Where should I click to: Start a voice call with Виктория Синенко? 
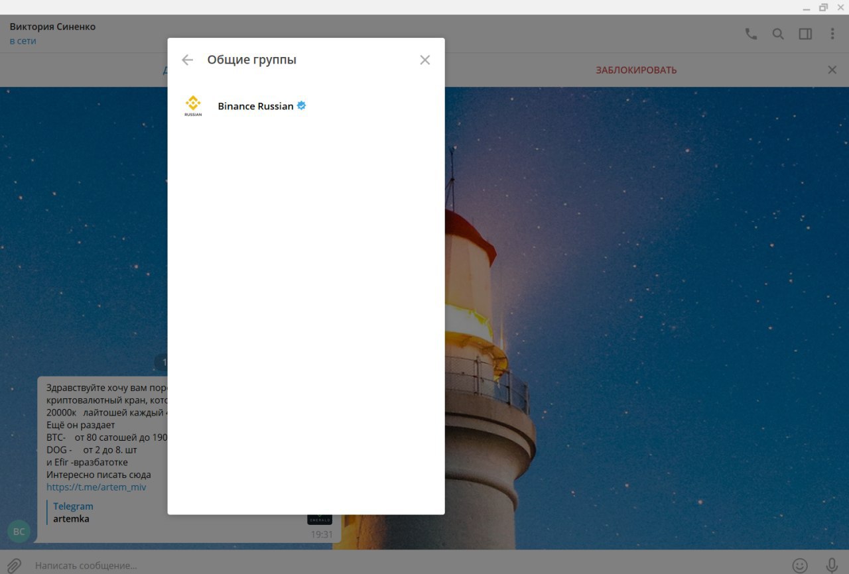click(751, 34)
